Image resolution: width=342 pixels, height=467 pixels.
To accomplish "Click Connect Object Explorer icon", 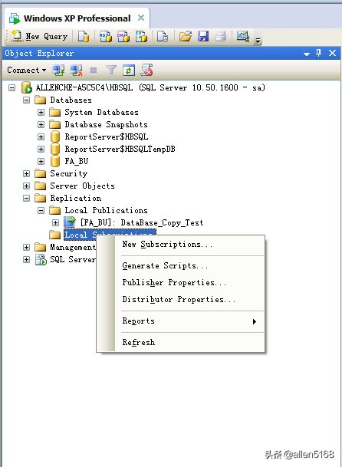I will 58,71.
